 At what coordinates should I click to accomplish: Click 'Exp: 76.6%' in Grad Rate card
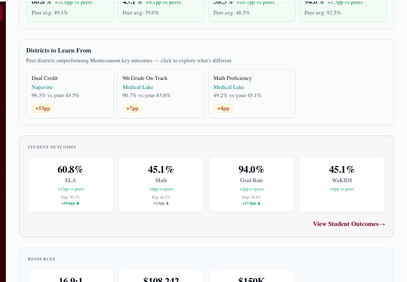click(252, 197)
